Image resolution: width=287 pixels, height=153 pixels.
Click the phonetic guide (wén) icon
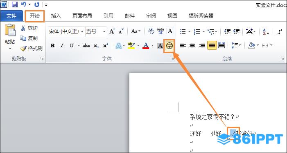[x=160, y=31]
